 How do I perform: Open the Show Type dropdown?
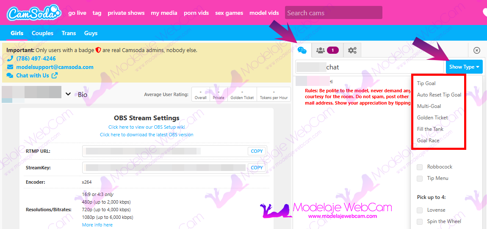pos(464,67)
